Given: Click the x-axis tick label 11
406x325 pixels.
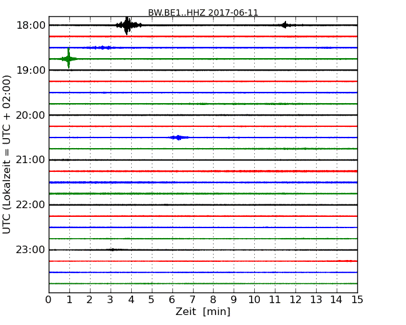Looking at the screenshot, I should 275,300.
